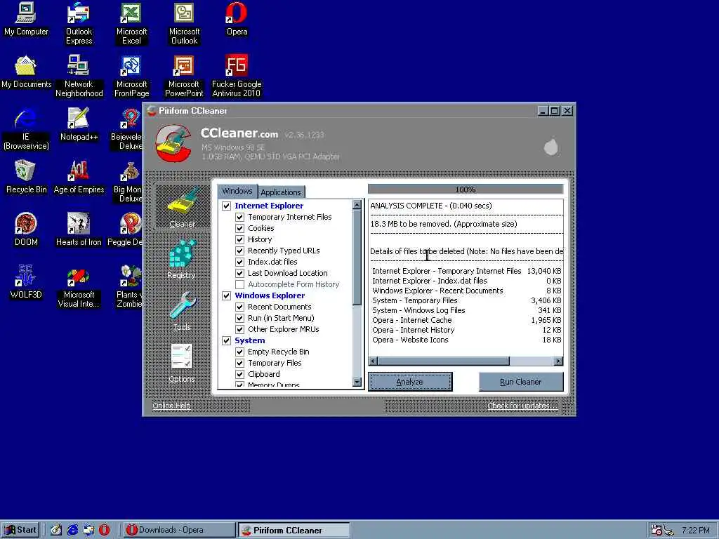Open My Computer desktop icon
719x539 pixels.
point(26,19)
